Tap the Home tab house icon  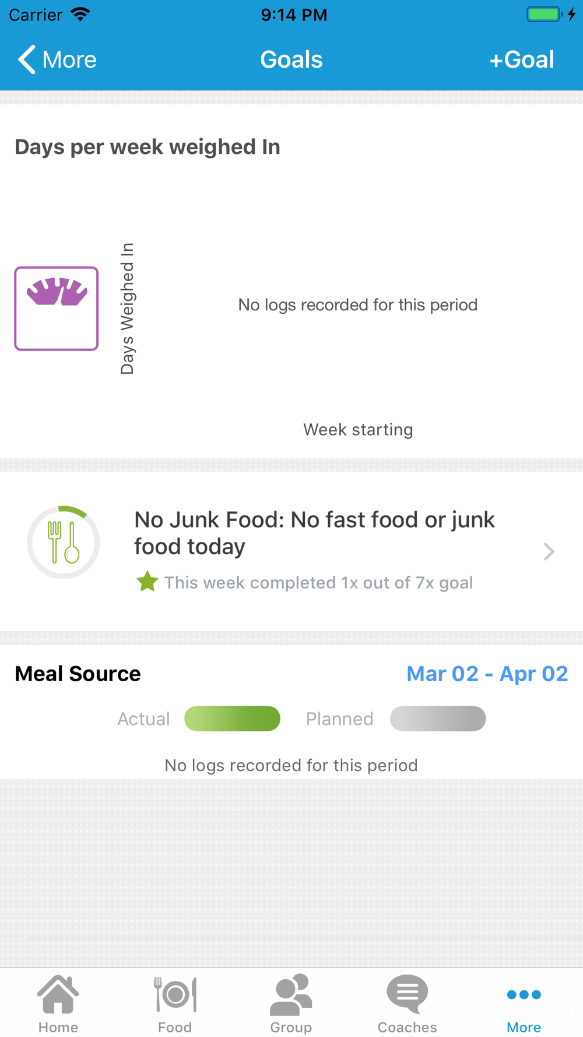58,994
